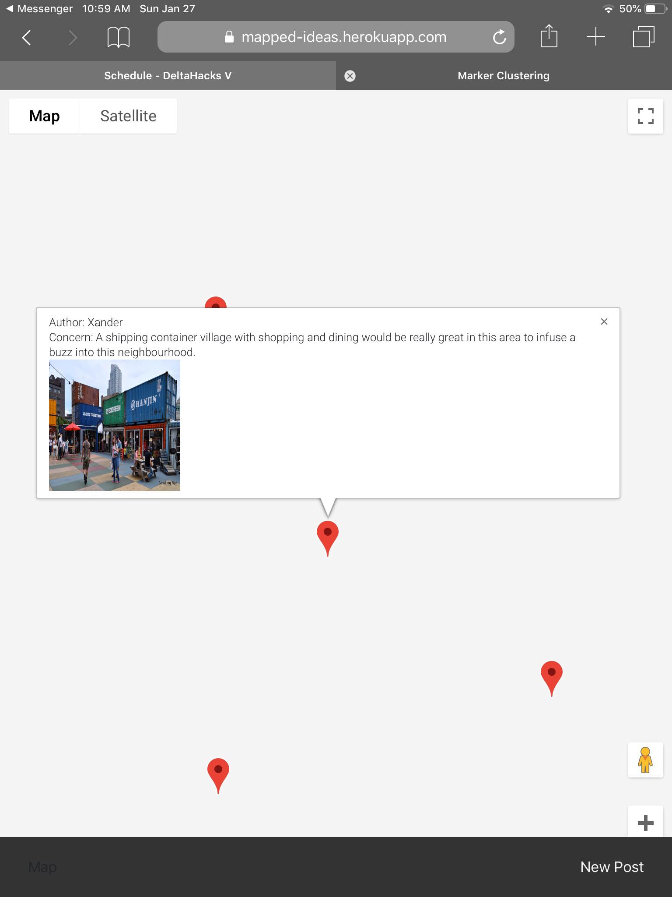Image resolution: width=672 pixels, height=897 pixels.
Task: Reload the page with refresh icon
Action: 499,37
